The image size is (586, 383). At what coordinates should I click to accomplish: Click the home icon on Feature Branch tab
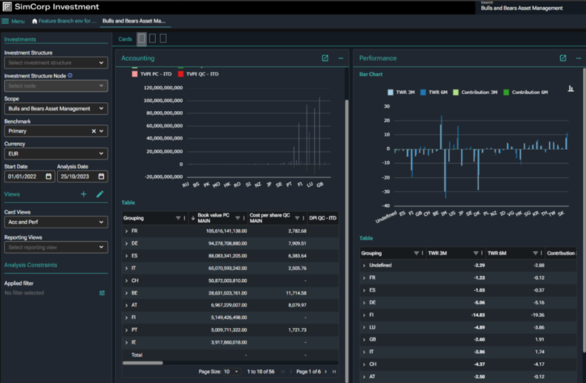pos(34,21)
